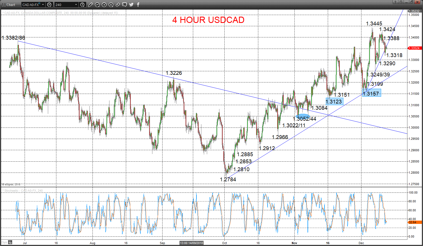
Task: Share chart via the Facebook icon
Action: pos(138,5)
